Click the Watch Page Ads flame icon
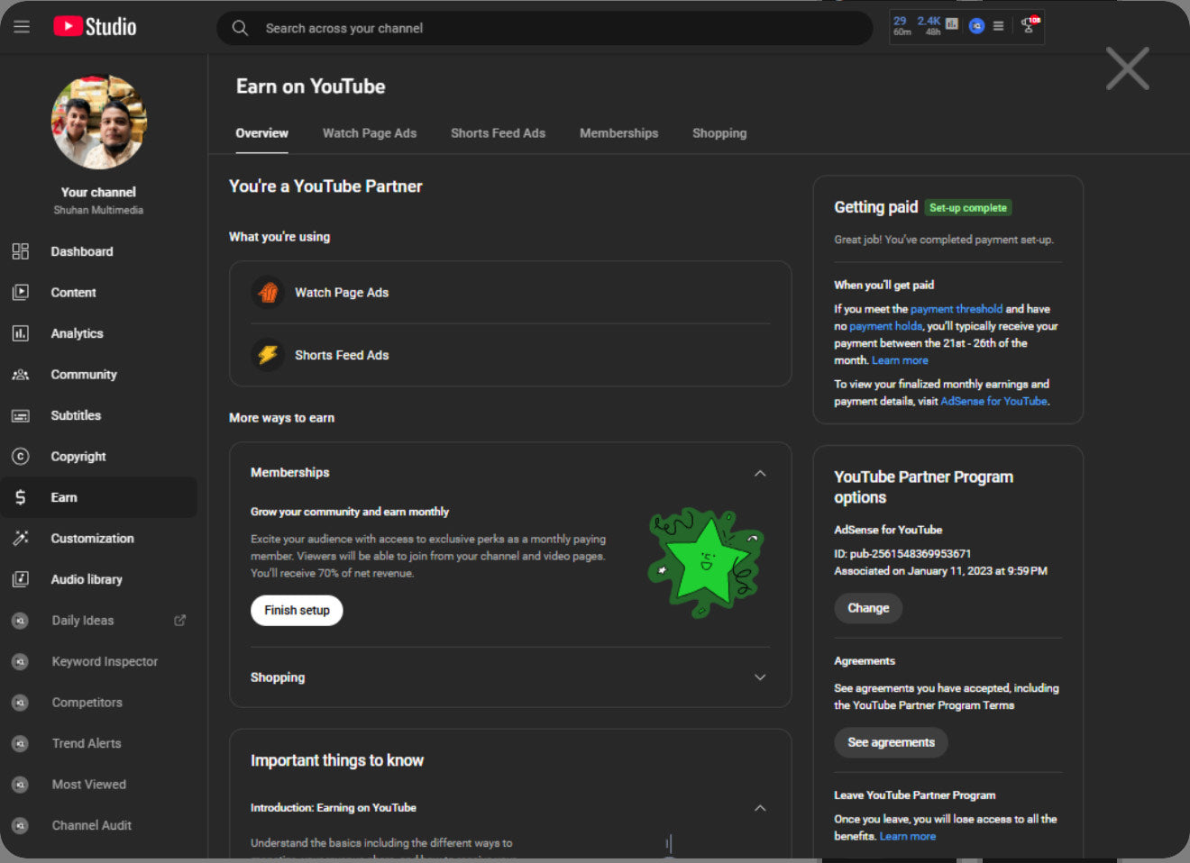 [268, 292]
